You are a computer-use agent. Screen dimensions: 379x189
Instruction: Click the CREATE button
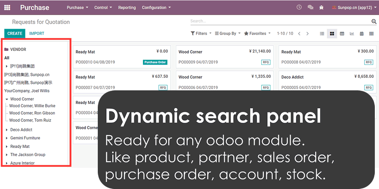(15, 34)
